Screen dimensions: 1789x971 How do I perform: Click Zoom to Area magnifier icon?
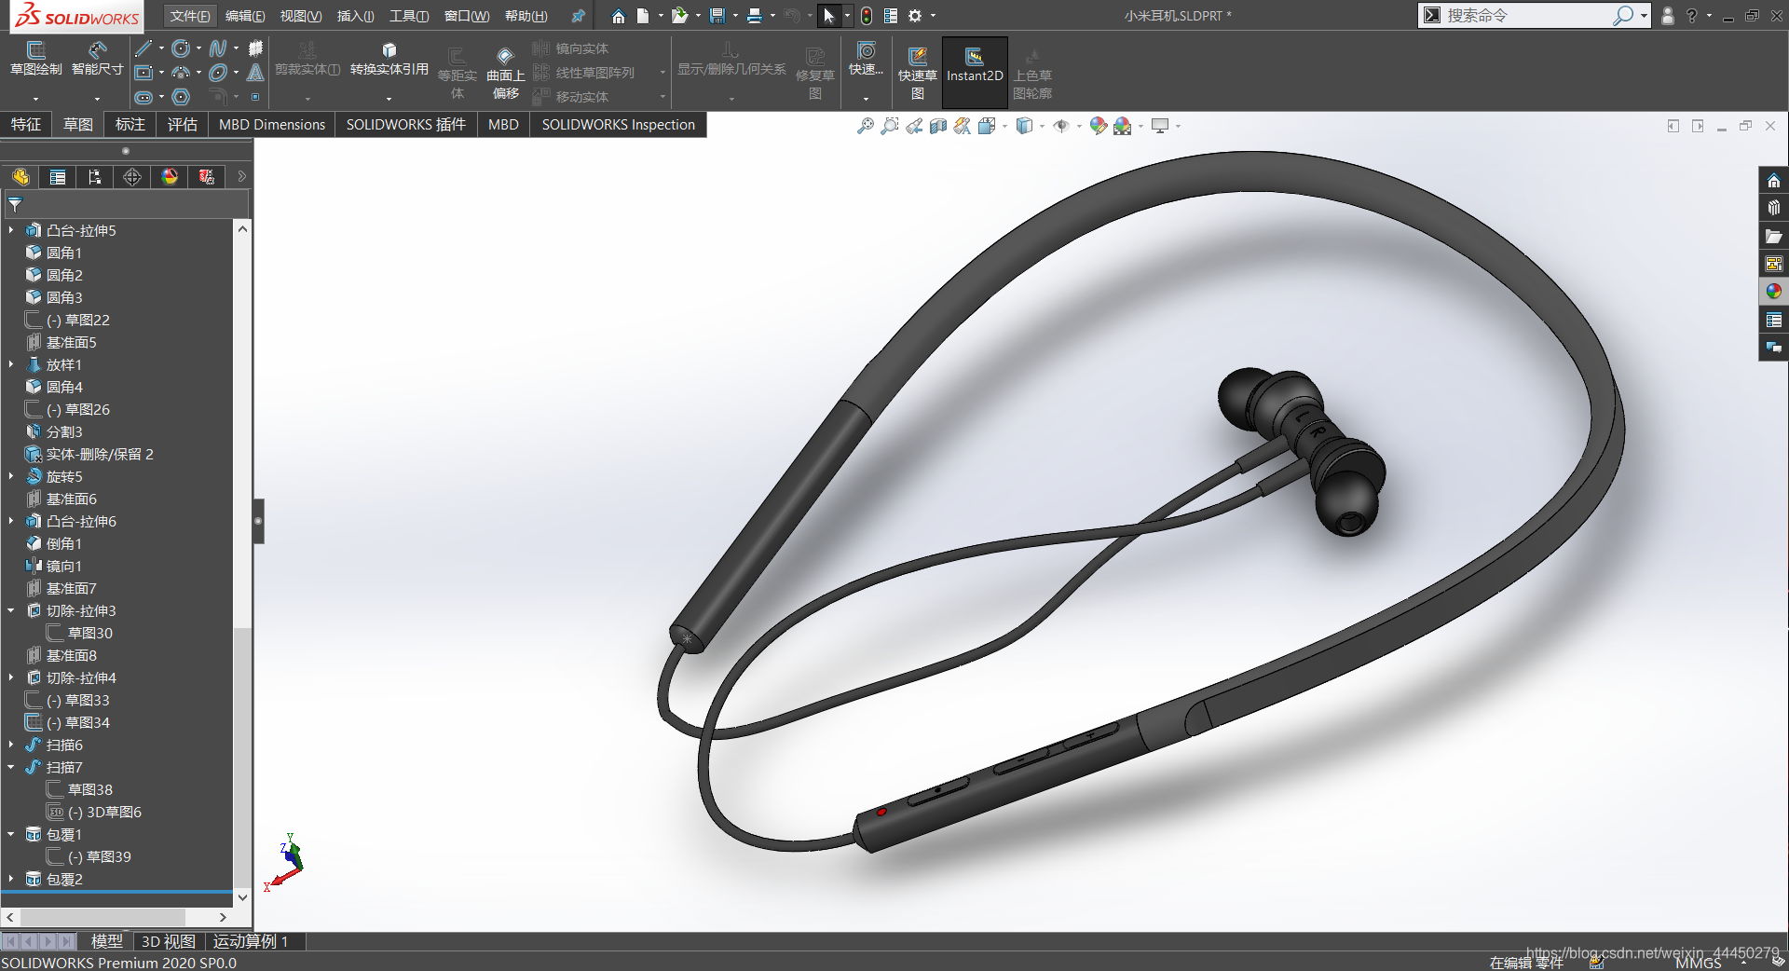click(x=890, y=126)
